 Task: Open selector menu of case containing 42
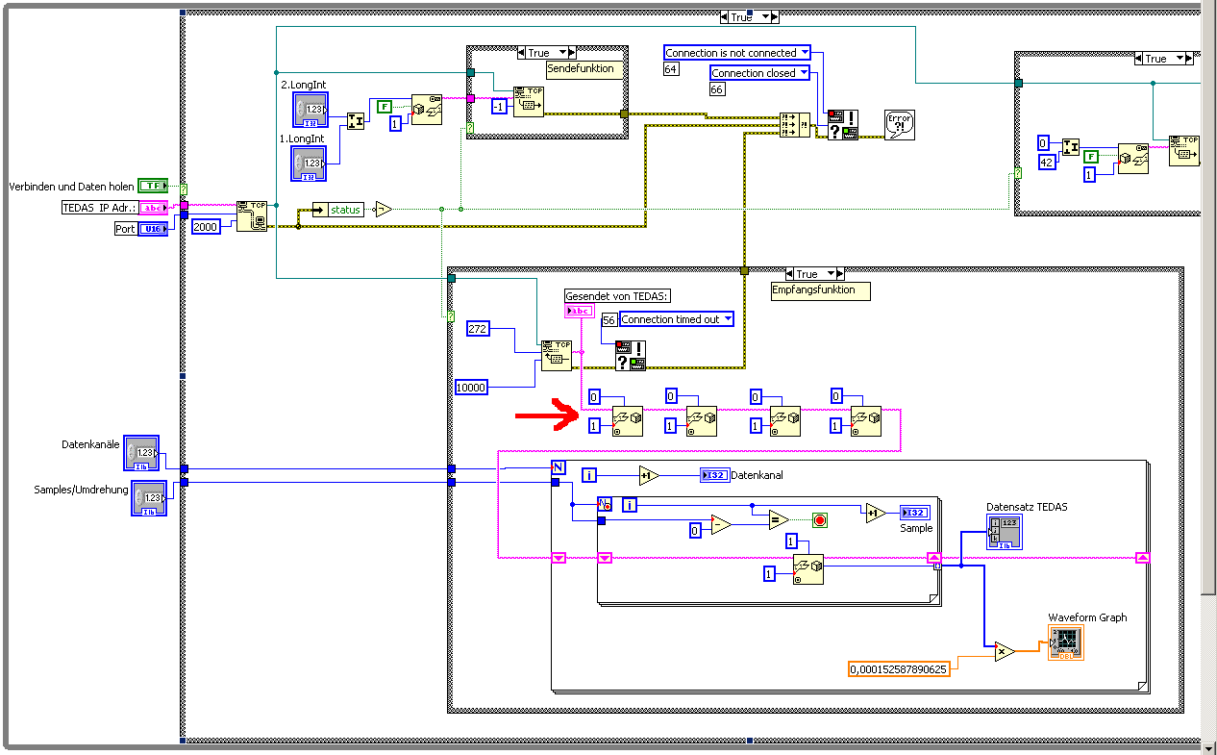click(x=1180, y=59)
